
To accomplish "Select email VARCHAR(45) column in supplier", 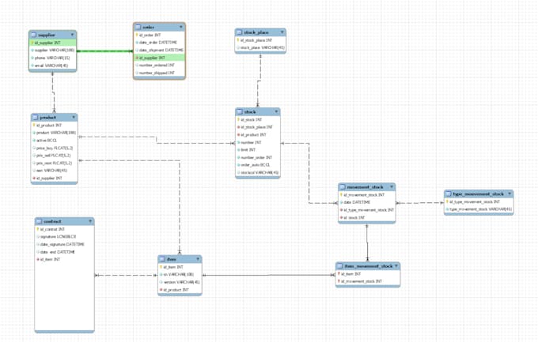I will (x=53, y=66).
